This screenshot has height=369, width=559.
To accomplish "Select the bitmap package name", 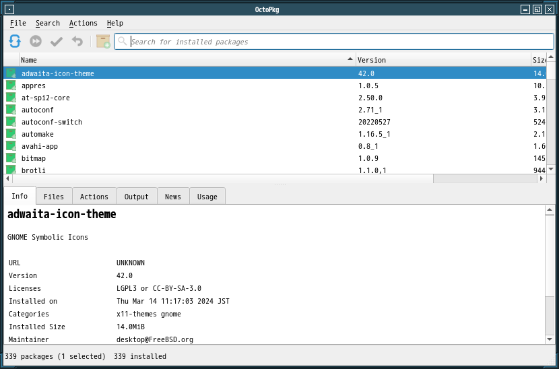I will (34, 158).
